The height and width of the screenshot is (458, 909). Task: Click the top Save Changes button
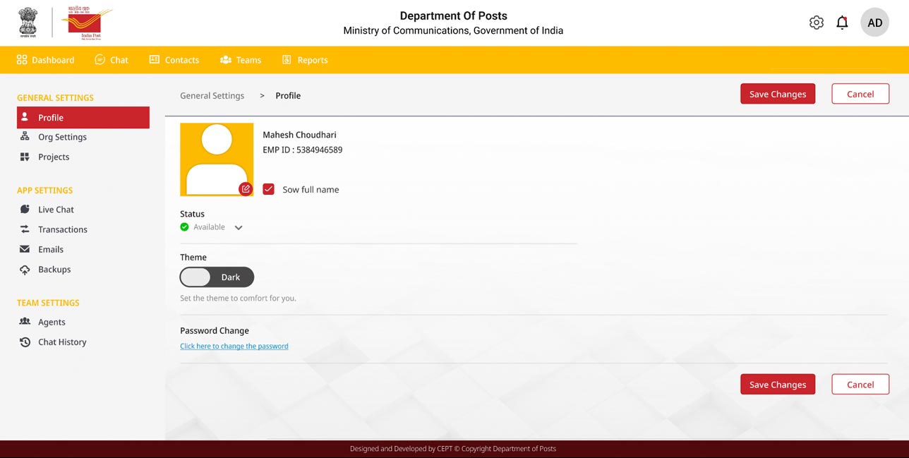(777, 94)
